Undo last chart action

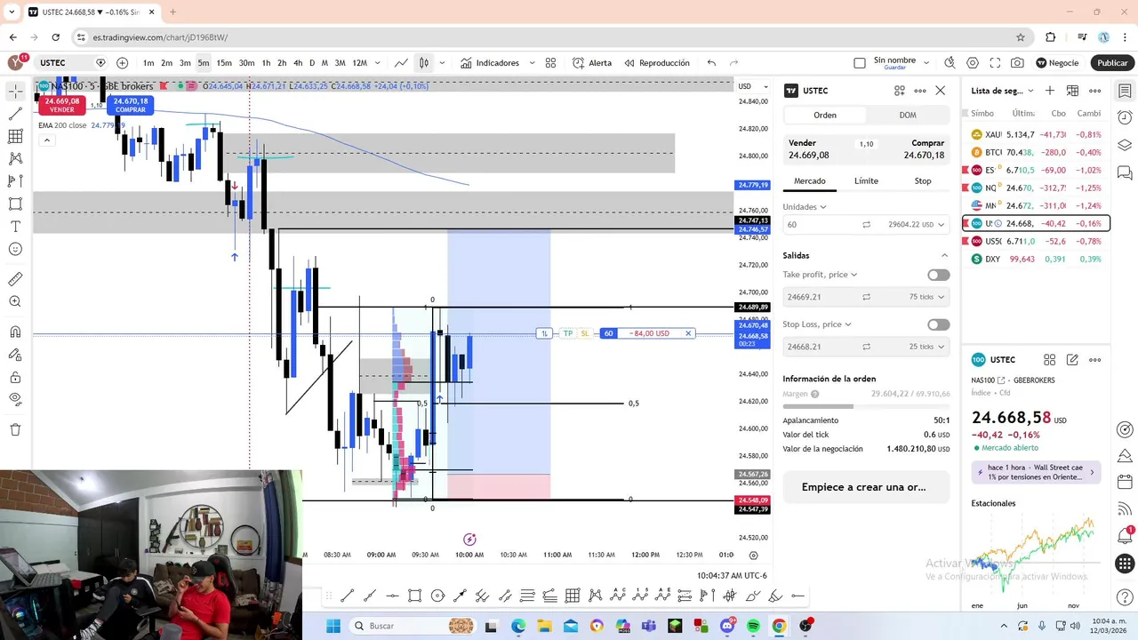coord(711,63)
